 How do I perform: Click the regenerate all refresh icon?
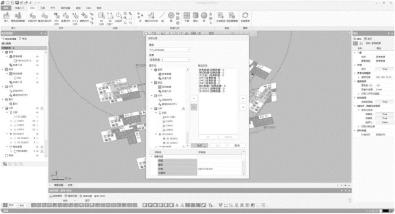pos(245,17)
